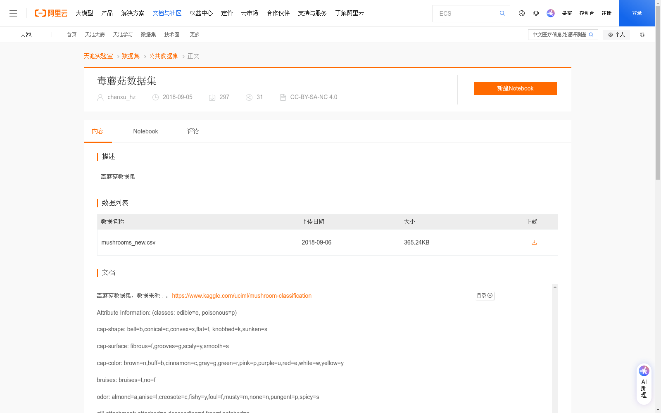Screen dimensions: 661x413
Task: Open the 文档与社区 menu
Action: (x=167, y=13)
